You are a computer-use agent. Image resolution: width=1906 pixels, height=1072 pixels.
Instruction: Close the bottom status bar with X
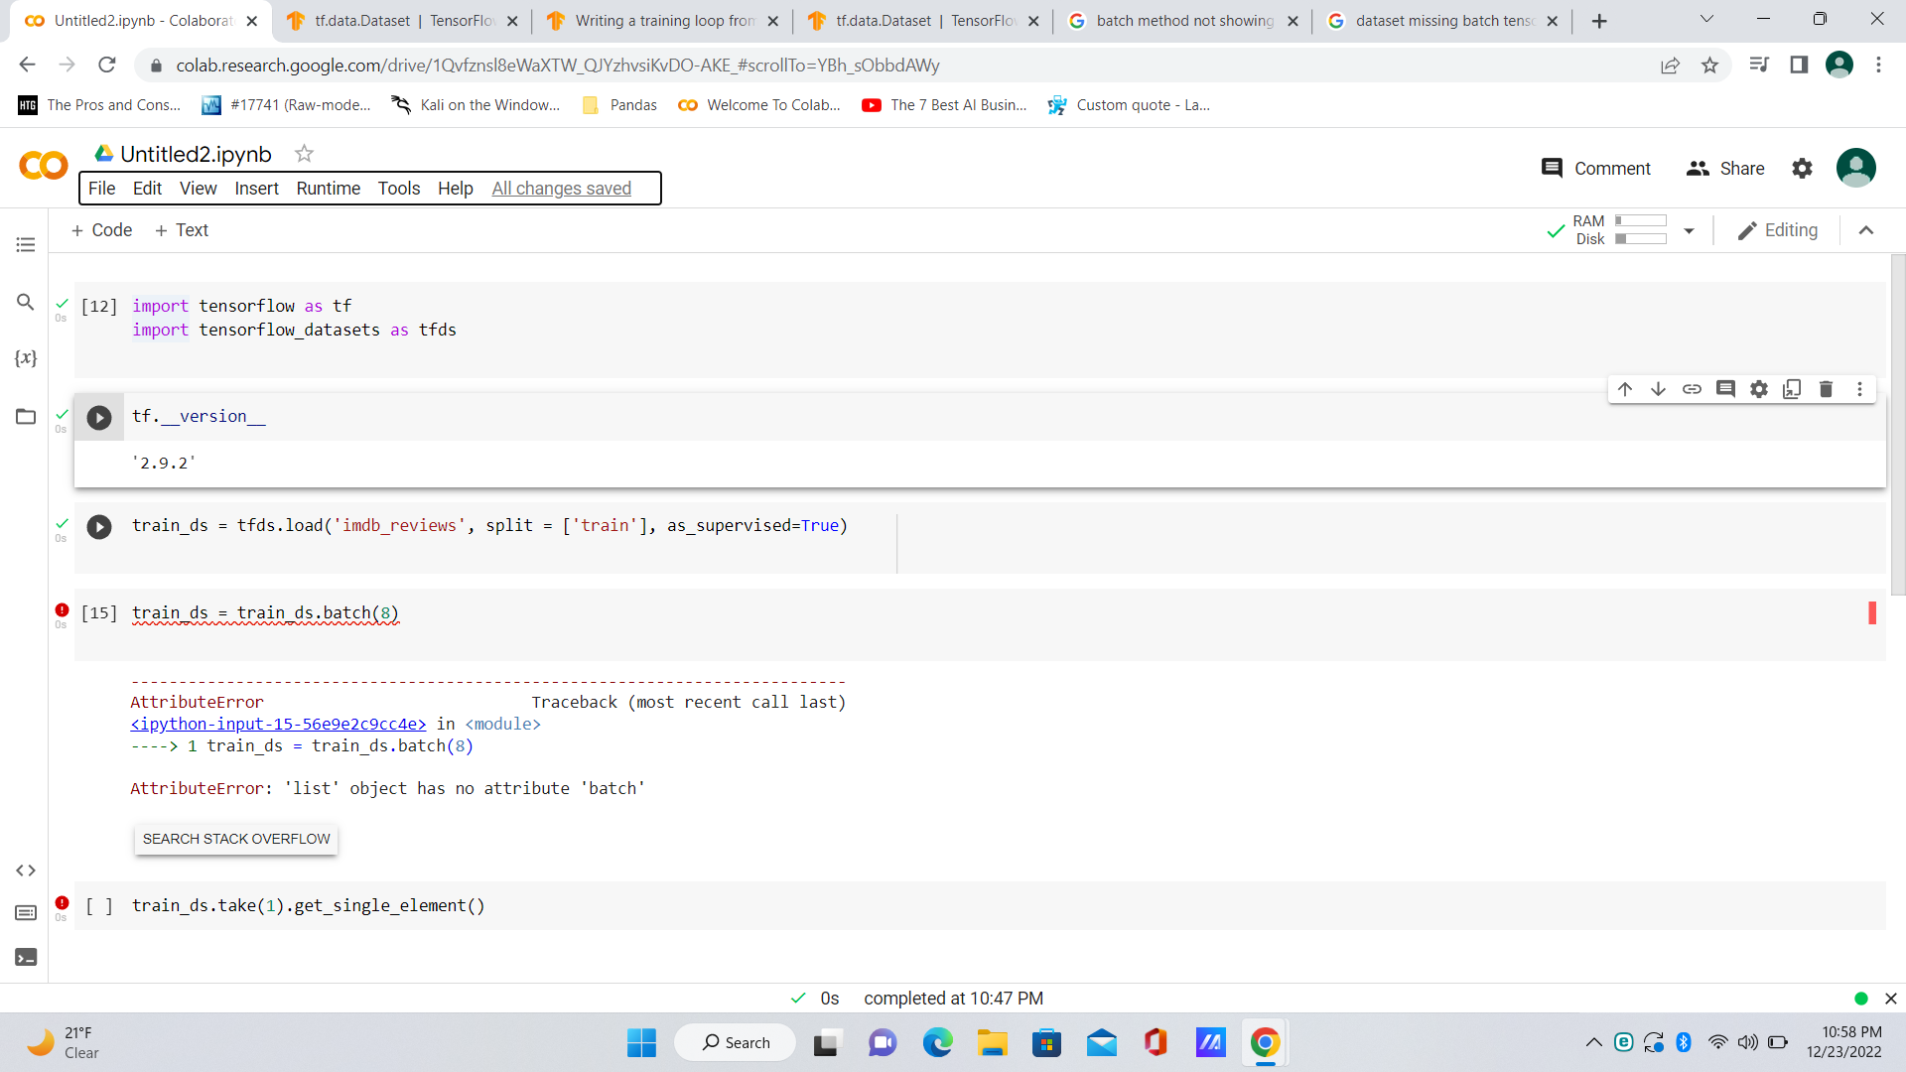click(x=1891, y=999)
